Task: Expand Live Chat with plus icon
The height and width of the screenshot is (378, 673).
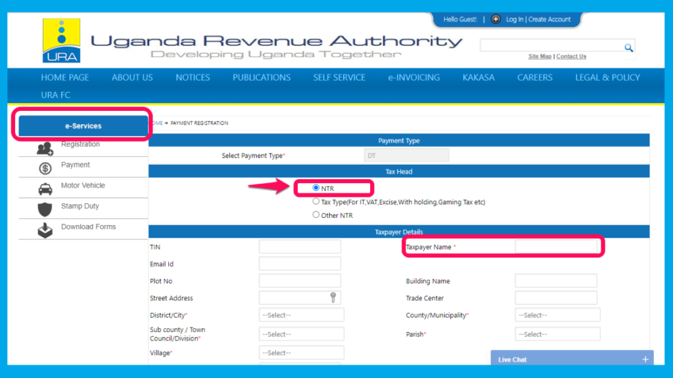Action: (x=645, y=360)
